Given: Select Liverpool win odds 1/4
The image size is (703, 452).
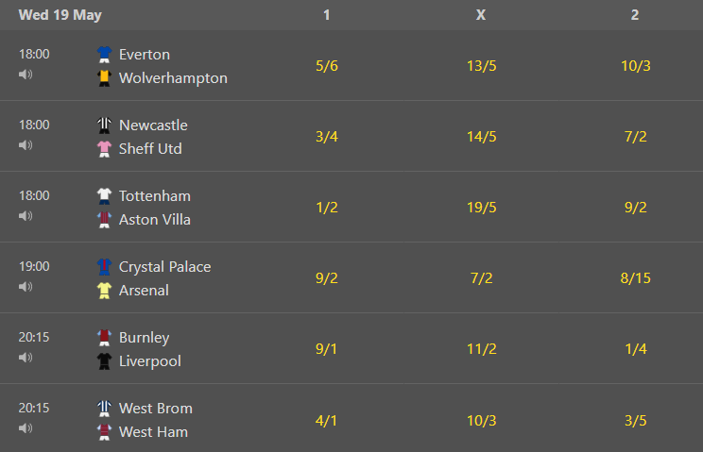Looking at the screenshot, I should coord(636,348).
